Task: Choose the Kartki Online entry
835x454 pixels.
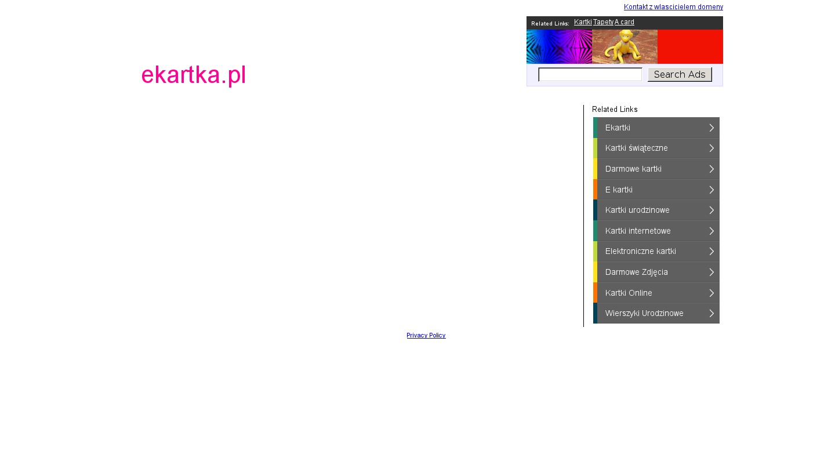Action: point(656,293)
